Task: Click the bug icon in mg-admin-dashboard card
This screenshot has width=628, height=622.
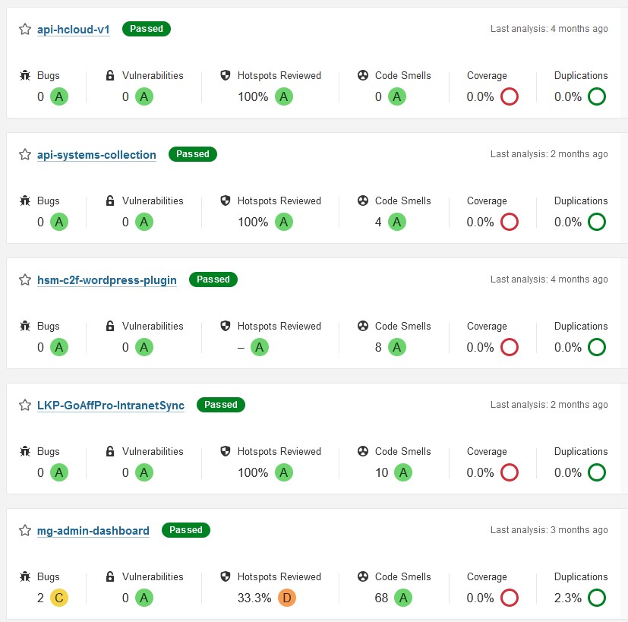Action: point(25,577)
